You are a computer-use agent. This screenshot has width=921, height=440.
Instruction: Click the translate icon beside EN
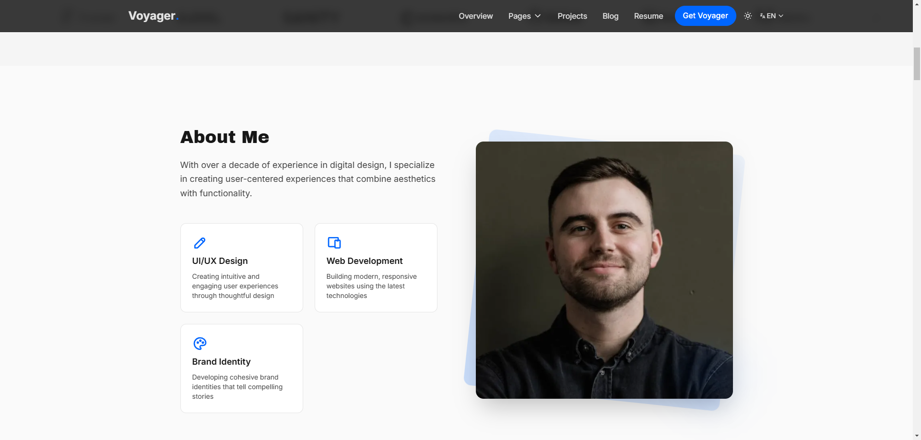point(763,16)
